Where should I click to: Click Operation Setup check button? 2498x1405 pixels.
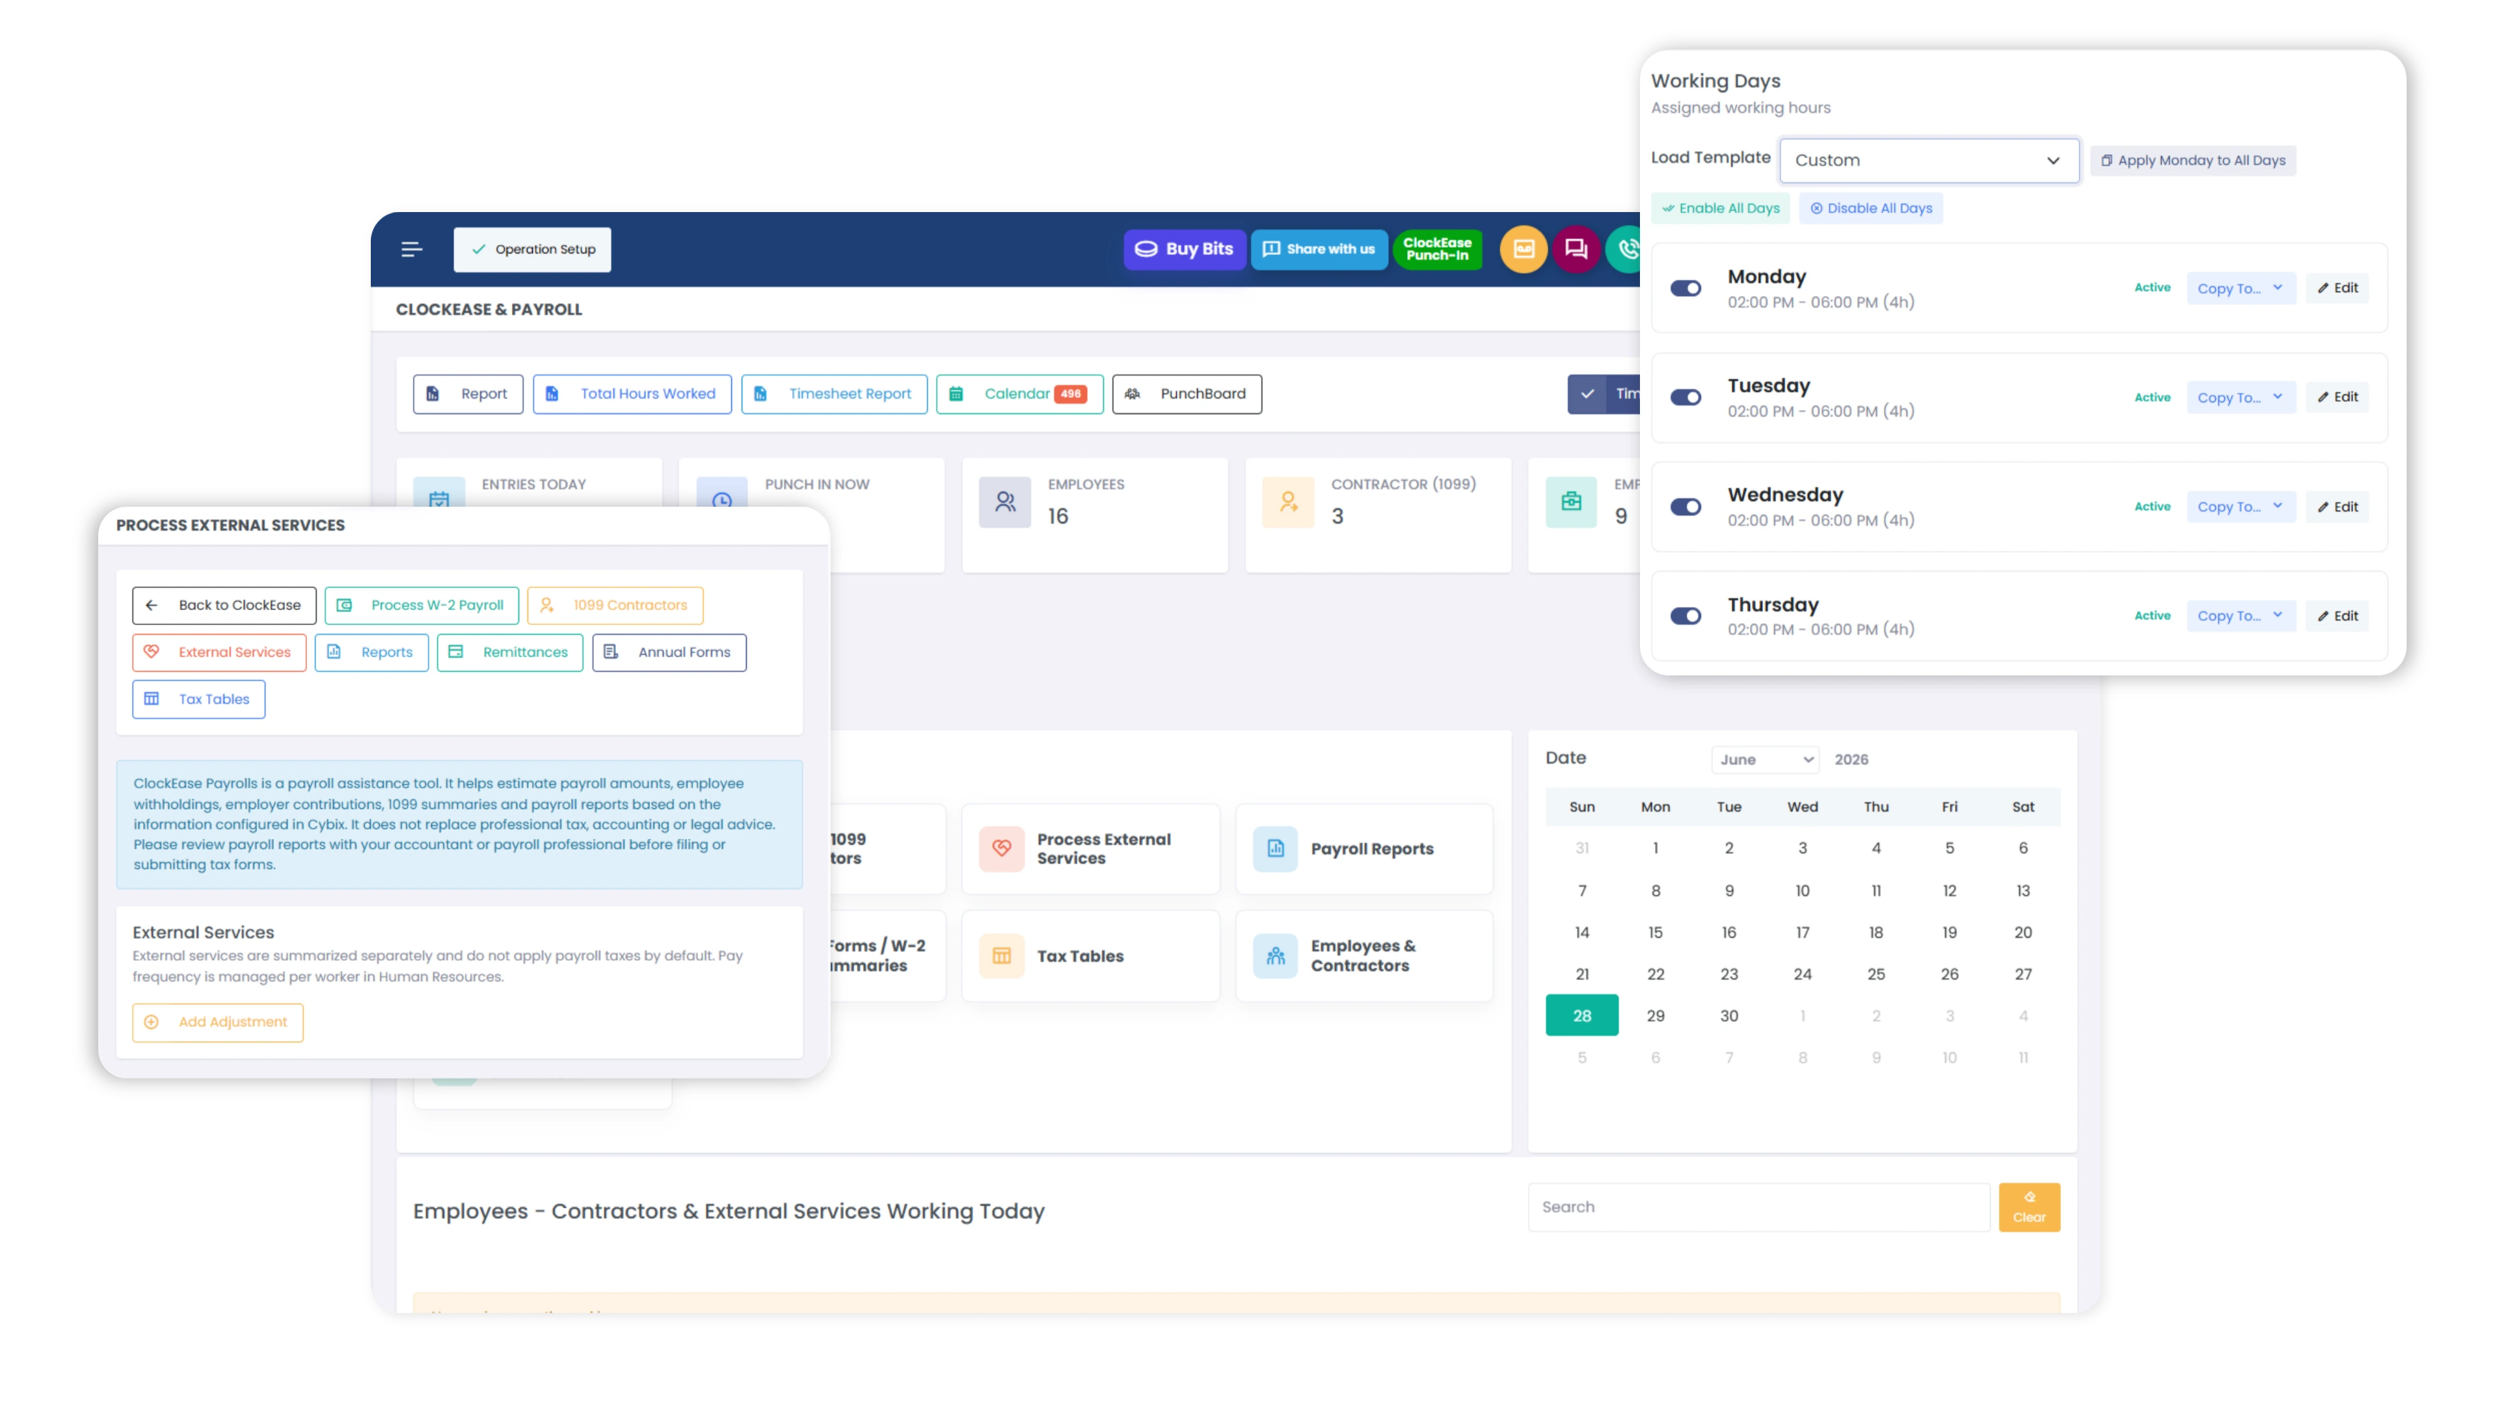tap(532, 249)
